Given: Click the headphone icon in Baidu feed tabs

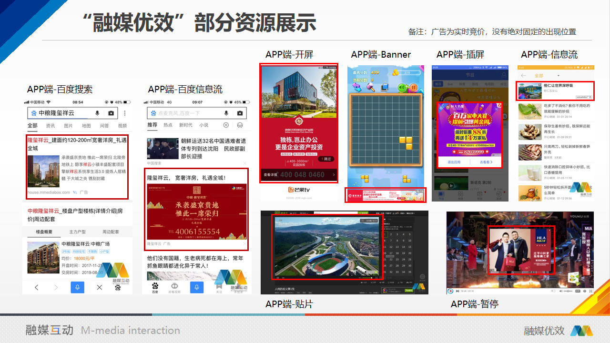Looking at the screenshot, I should point(240,125).
